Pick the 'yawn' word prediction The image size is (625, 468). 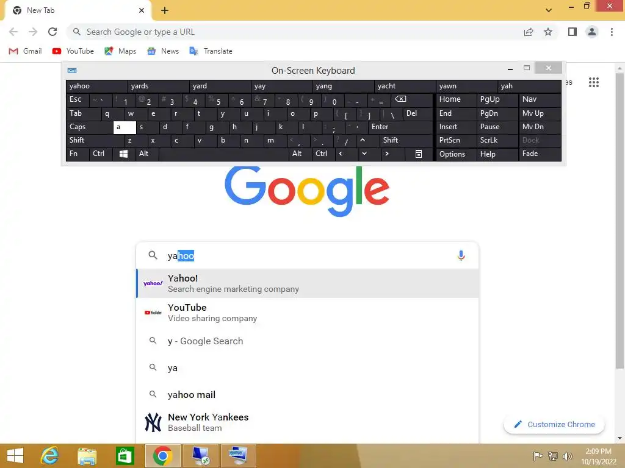[x=467, y=86]
